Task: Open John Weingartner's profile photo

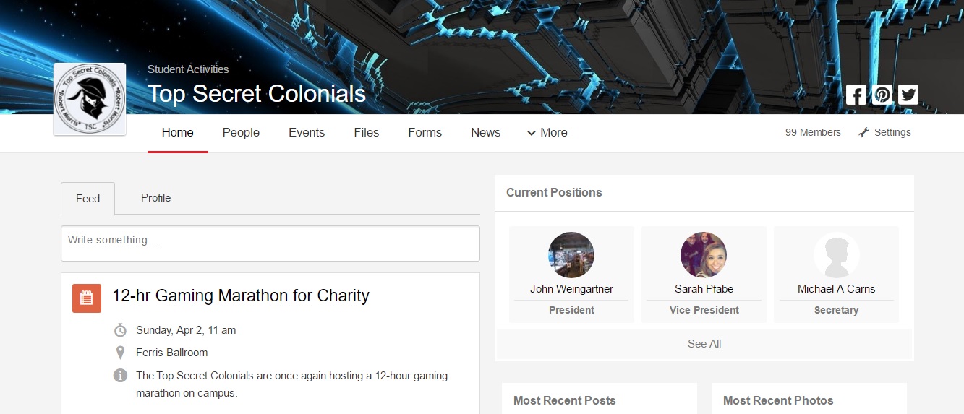Action: coord(571,255)
